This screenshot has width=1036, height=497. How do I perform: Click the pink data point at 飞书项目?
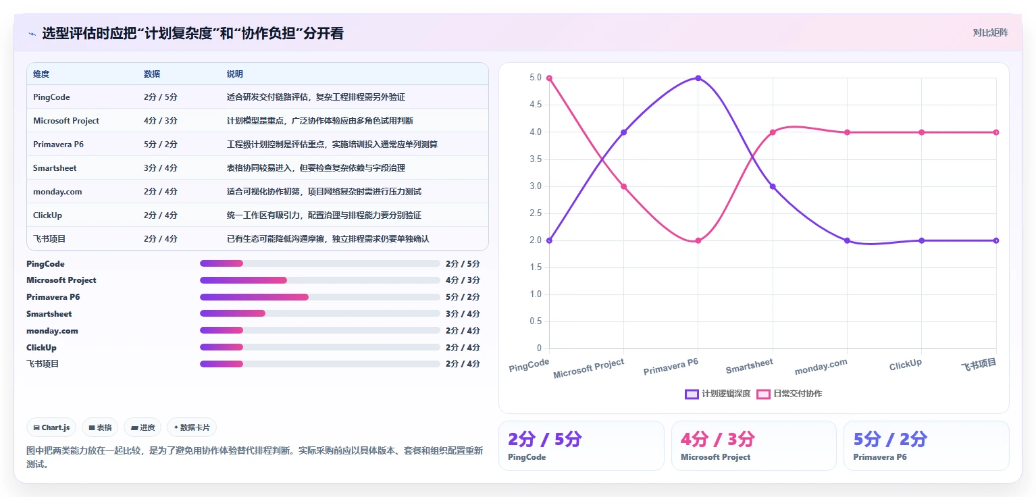tap(996, 132)
